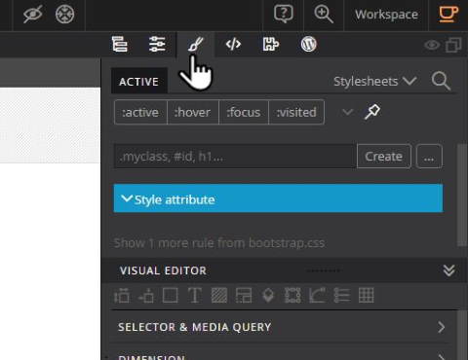Viewport: 468px width, 360px height.
Task: Toggle the :hover pseudo-class state
Action: click(x=193, y=112)
